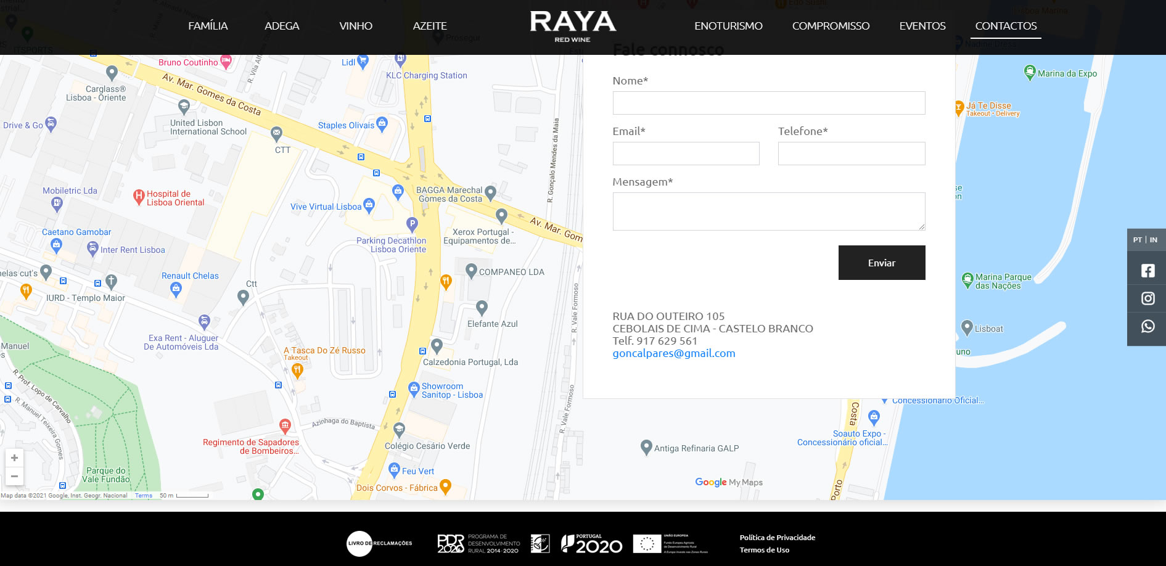Click the Calzedonia Portugal map pin
This screenshot has height=566, width=1166.
pos(437,346)
